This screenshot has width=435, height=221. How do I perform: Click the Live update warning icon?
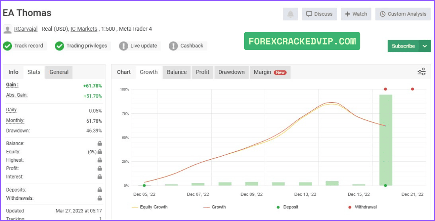(x=123, y=46)
